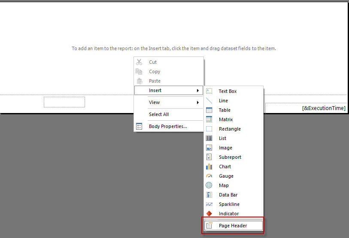Select the empty dashed footer text box
This screenshot has height=238, width=349.
(x=64, y=102)
